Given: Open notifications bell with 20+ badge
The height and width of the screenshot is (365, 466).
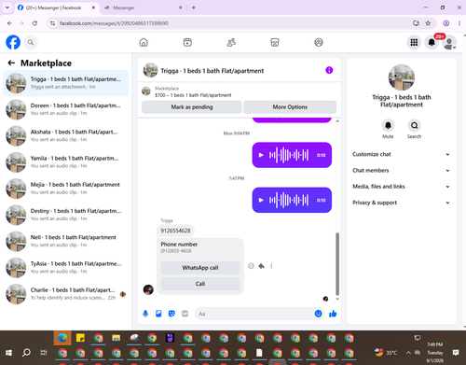Looking at the screenshot, I should [432, 42].
